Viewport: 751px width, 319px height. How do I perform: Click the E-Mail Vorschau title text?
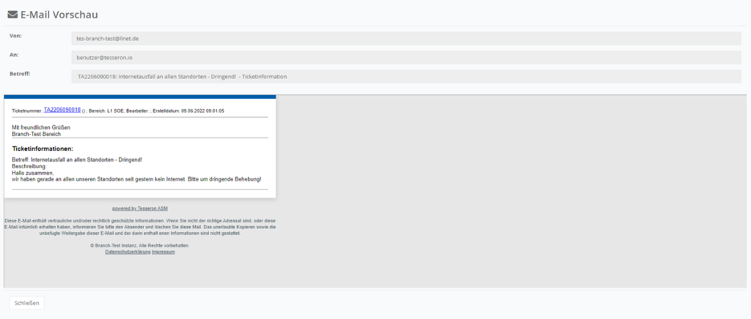point(59,15)
